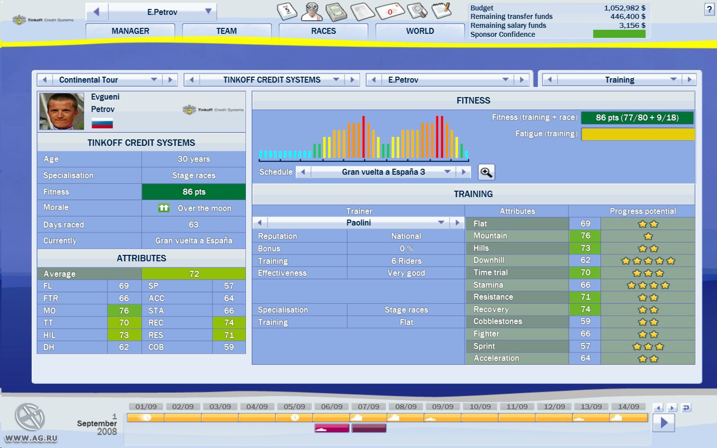Image resolution: width=717 pixels, height=448 pixels.
Task: Click Evgueni Petrov's portrait photo
Action: point(62,112)
